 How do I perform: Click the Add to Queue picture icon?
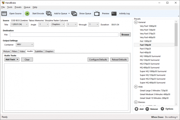[x=49, y=13]
